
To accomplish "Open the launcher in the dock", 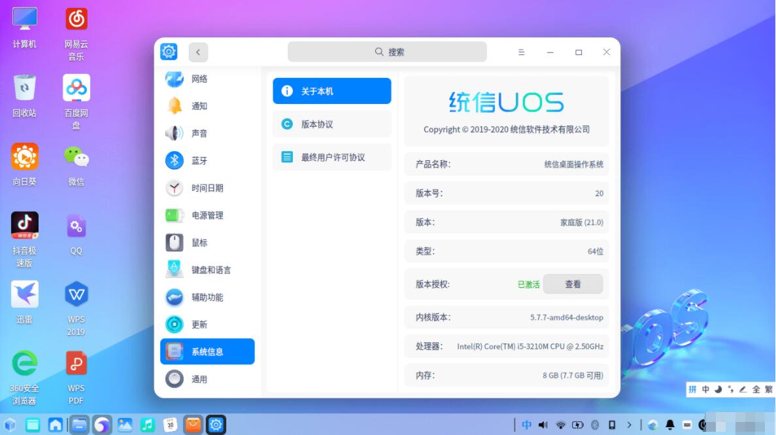I will [10, 425].
